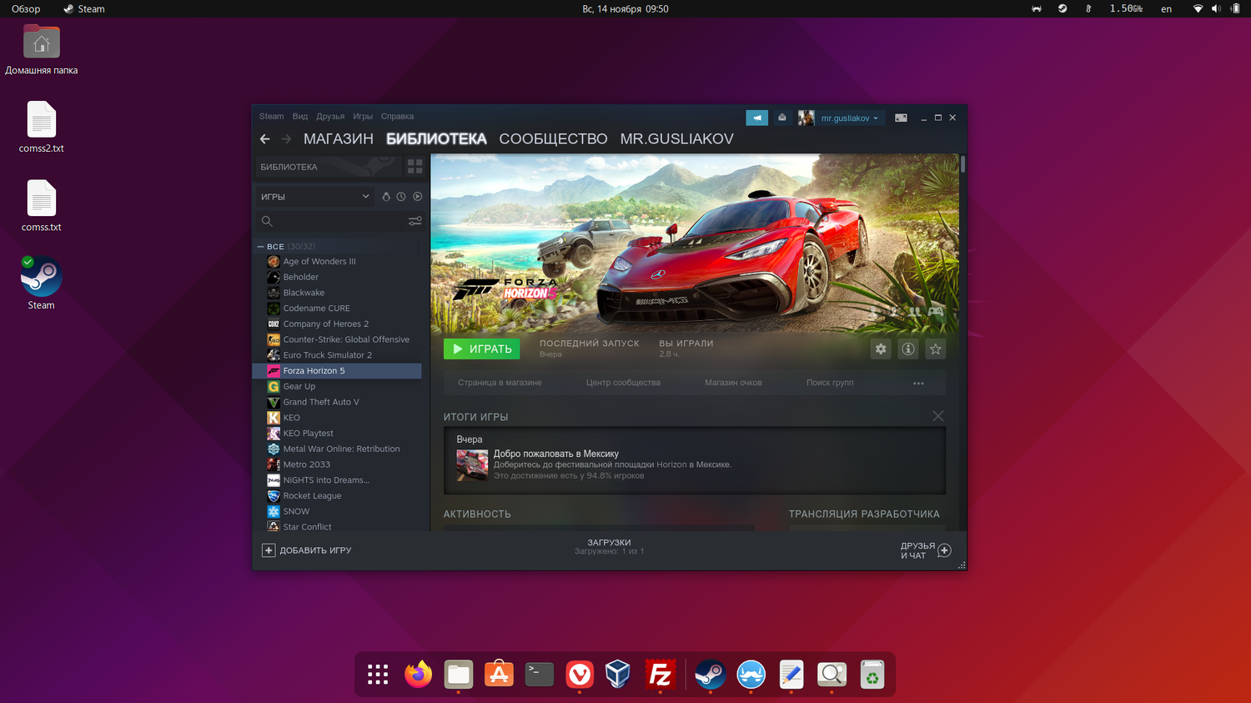
Task: Open Firefox from the dock
Action: [418, 674]
